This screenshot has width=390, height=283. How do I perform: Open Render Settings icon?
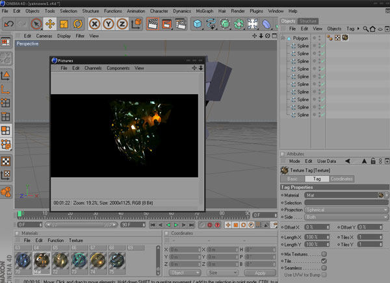[181, 24]
